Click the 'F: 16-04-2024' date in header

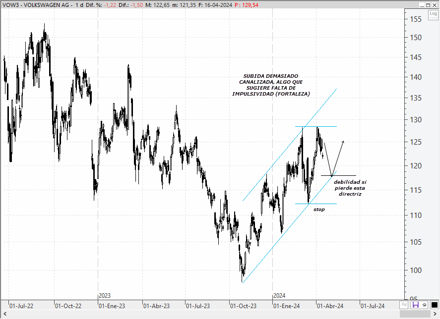point(215,5)
